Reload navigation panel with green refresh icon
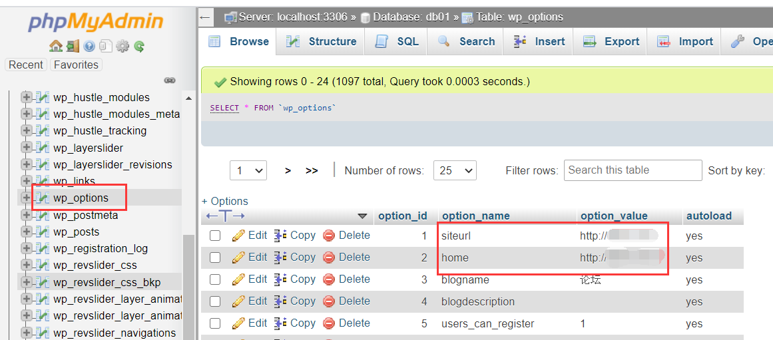773x340 pixels. point(139,47)
